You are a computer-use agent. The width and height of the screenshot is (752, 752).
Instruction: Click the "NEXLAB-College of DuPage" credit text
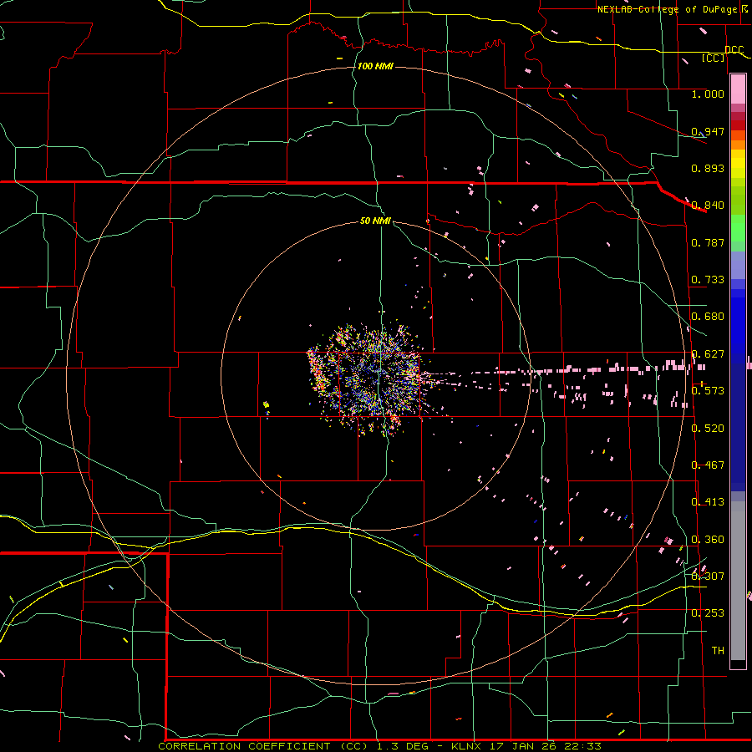tap(668, 9)
